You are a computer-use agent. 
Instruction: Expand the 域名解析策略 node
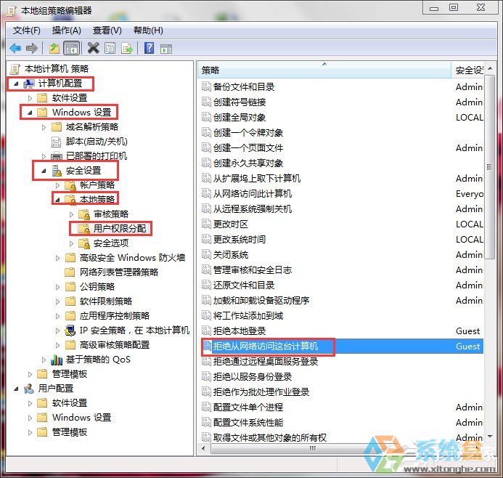point(44,127)
